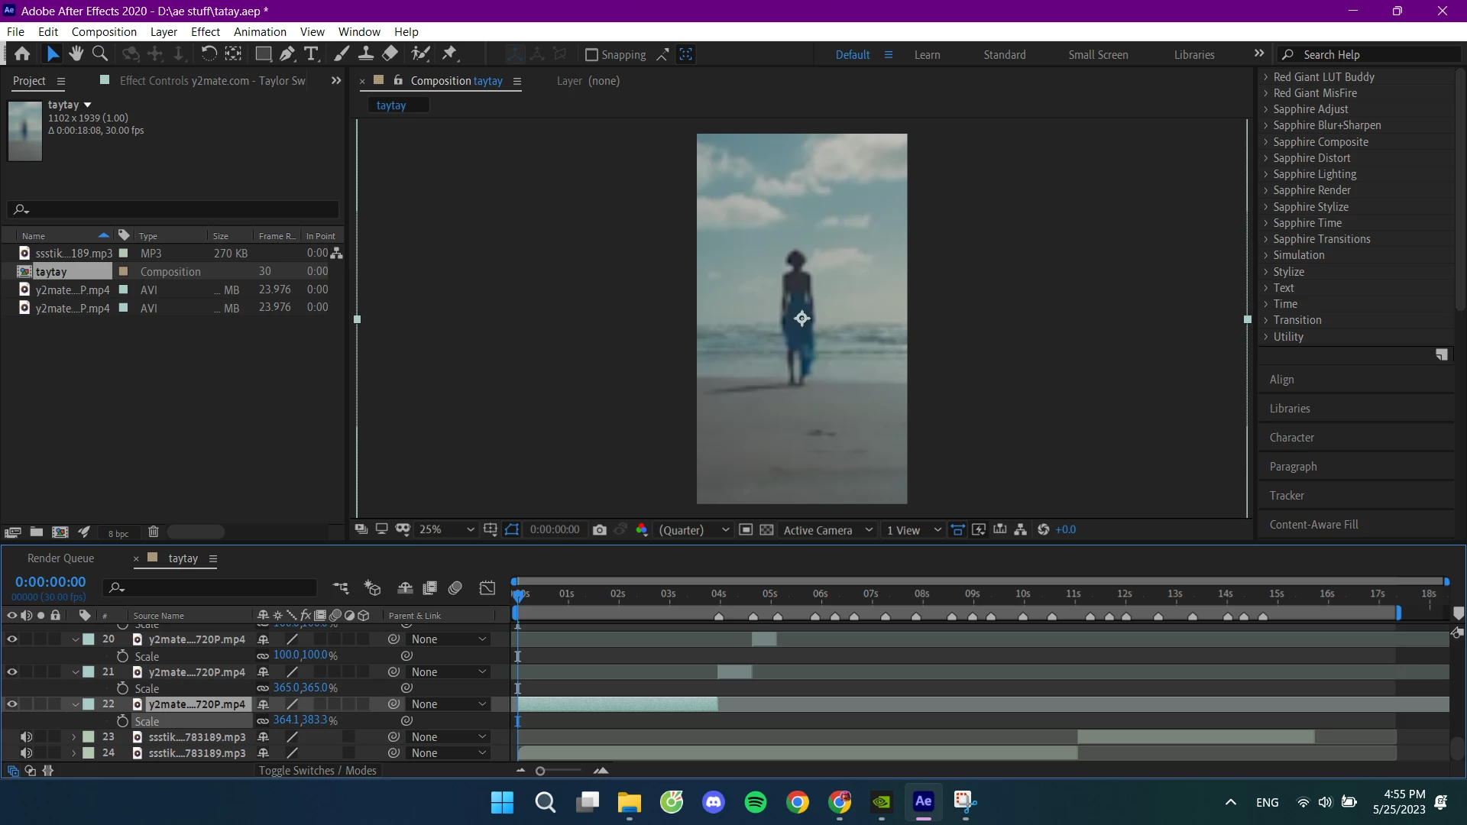
Task: Select the Pen tool
Action: [x=287, y=53]
